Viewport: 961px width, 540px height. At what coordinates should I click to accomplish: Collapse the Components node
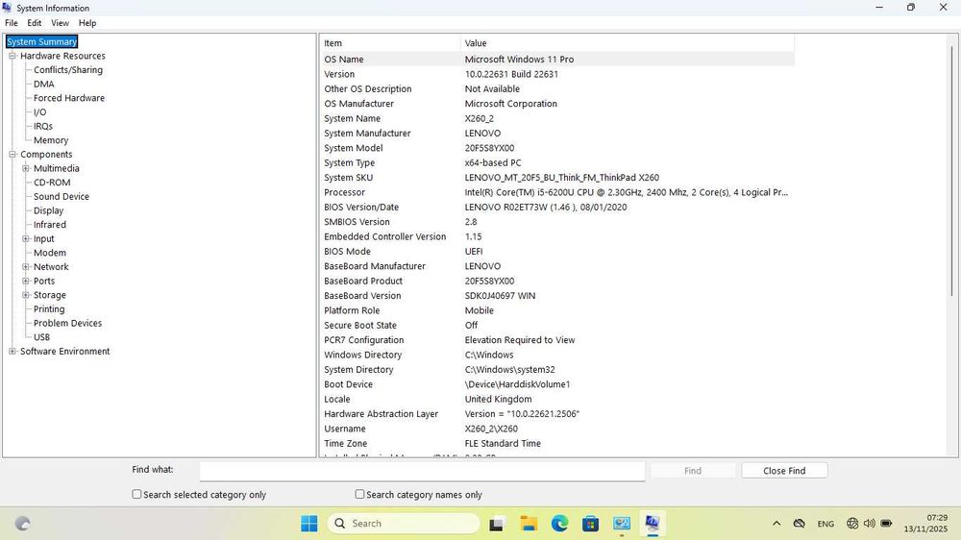point(12,155)
